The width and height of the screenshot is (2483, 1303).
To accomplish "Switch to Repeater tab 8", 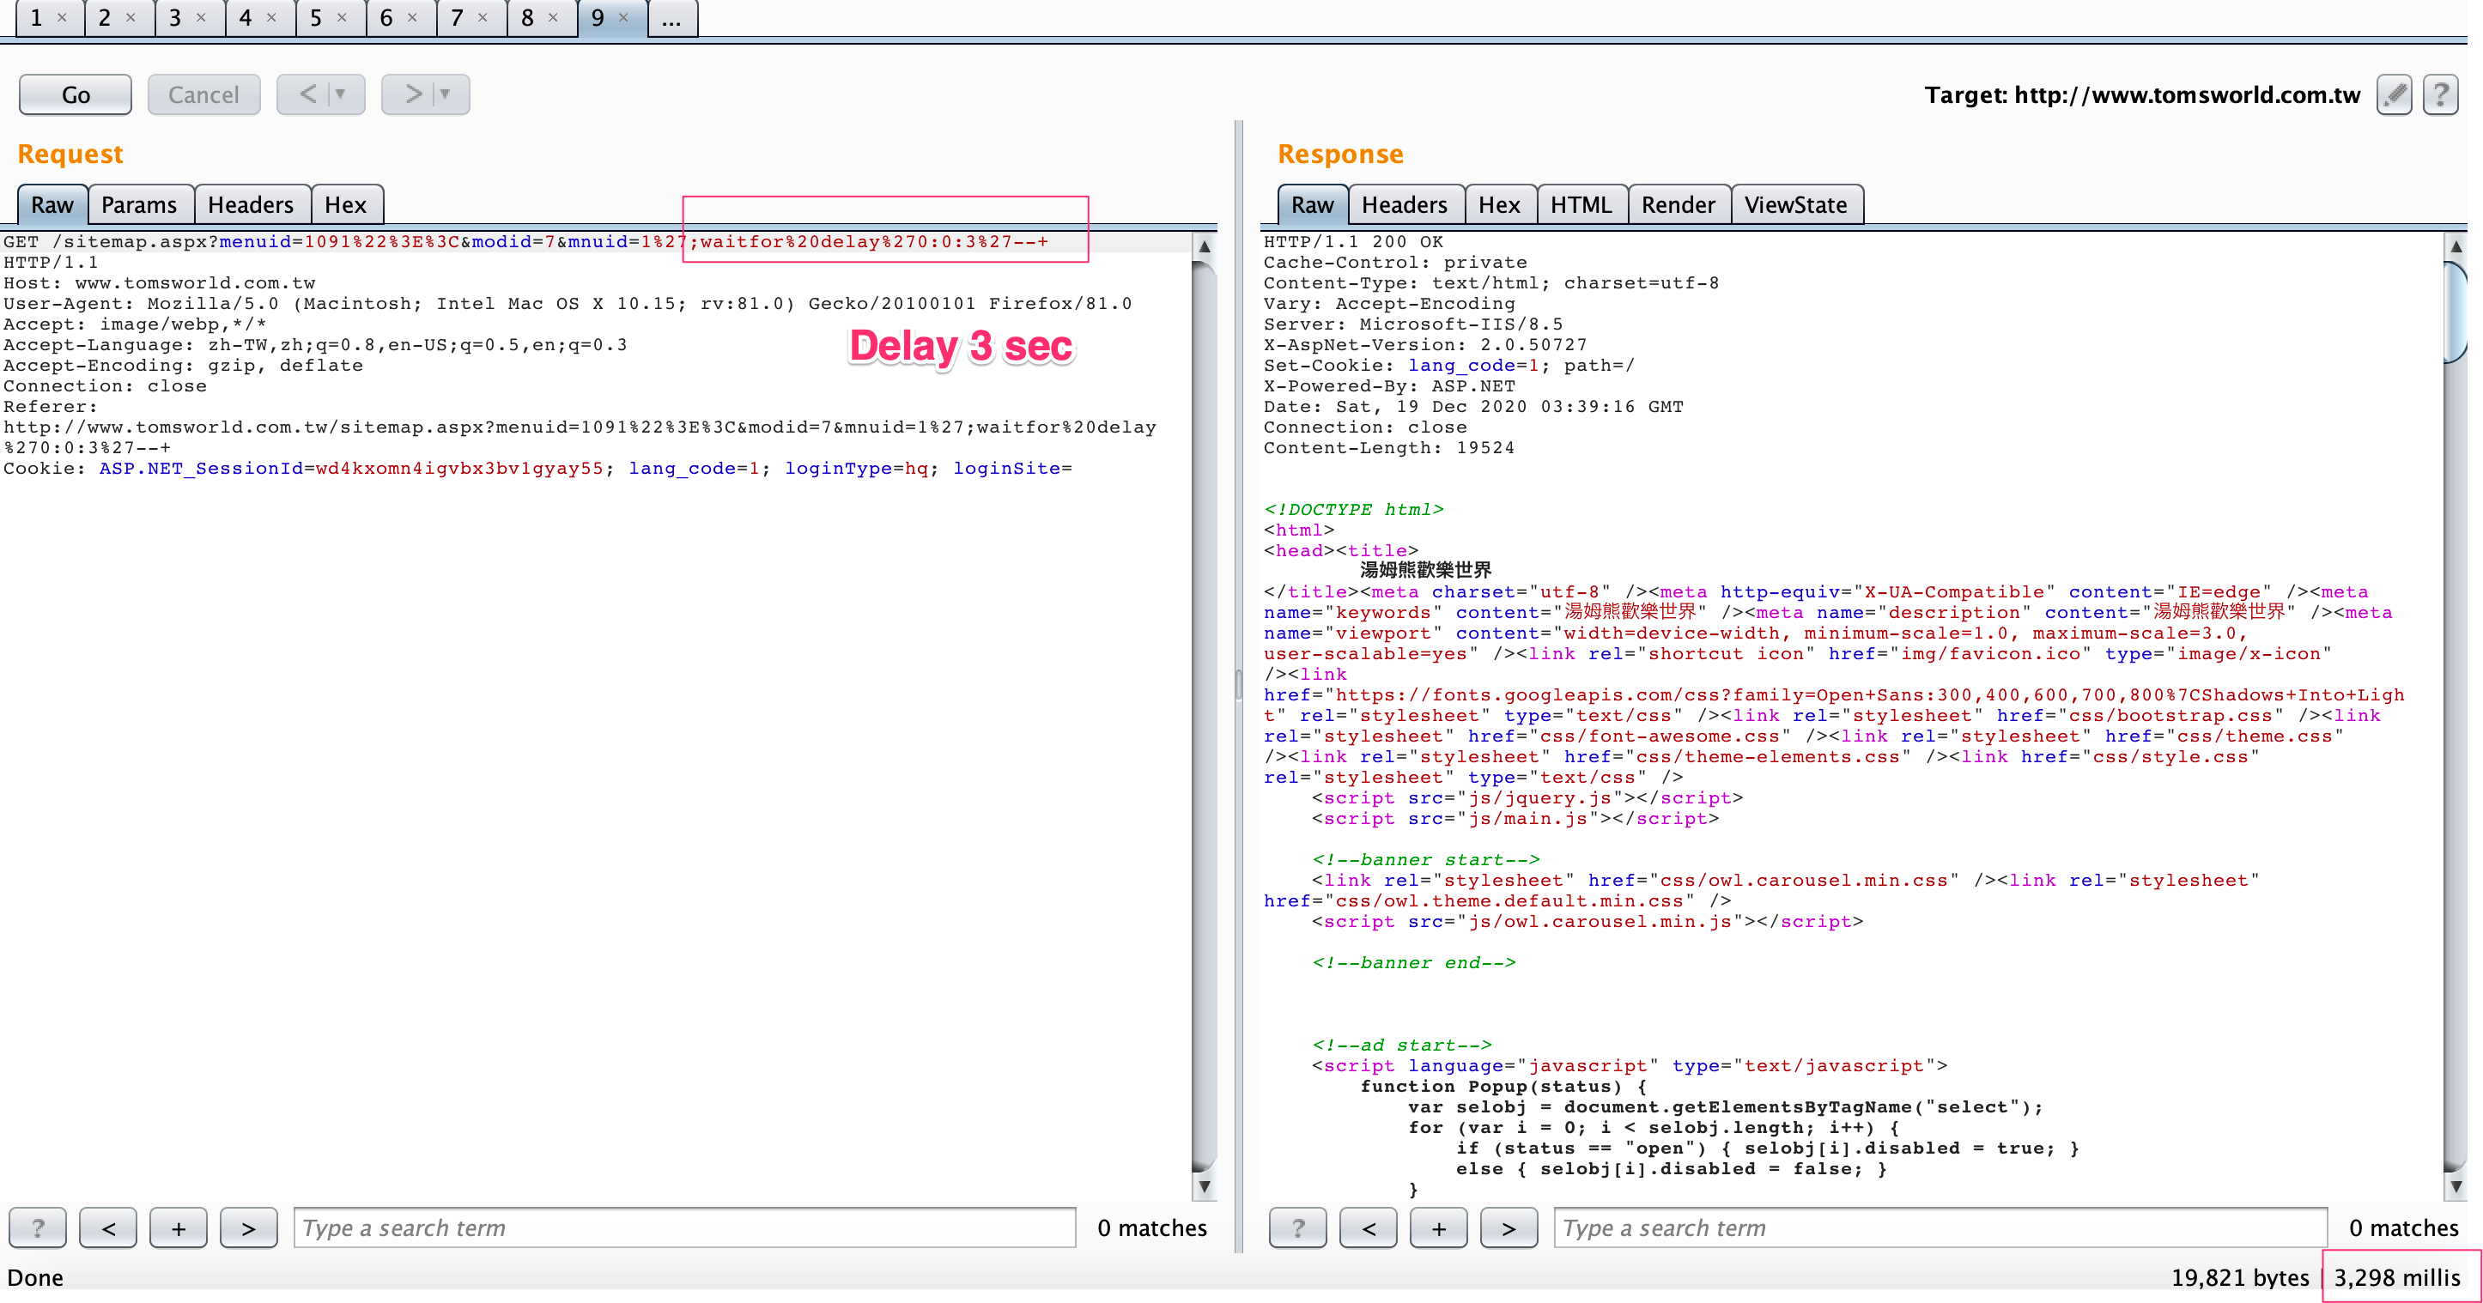I will [x=527, y=17].
